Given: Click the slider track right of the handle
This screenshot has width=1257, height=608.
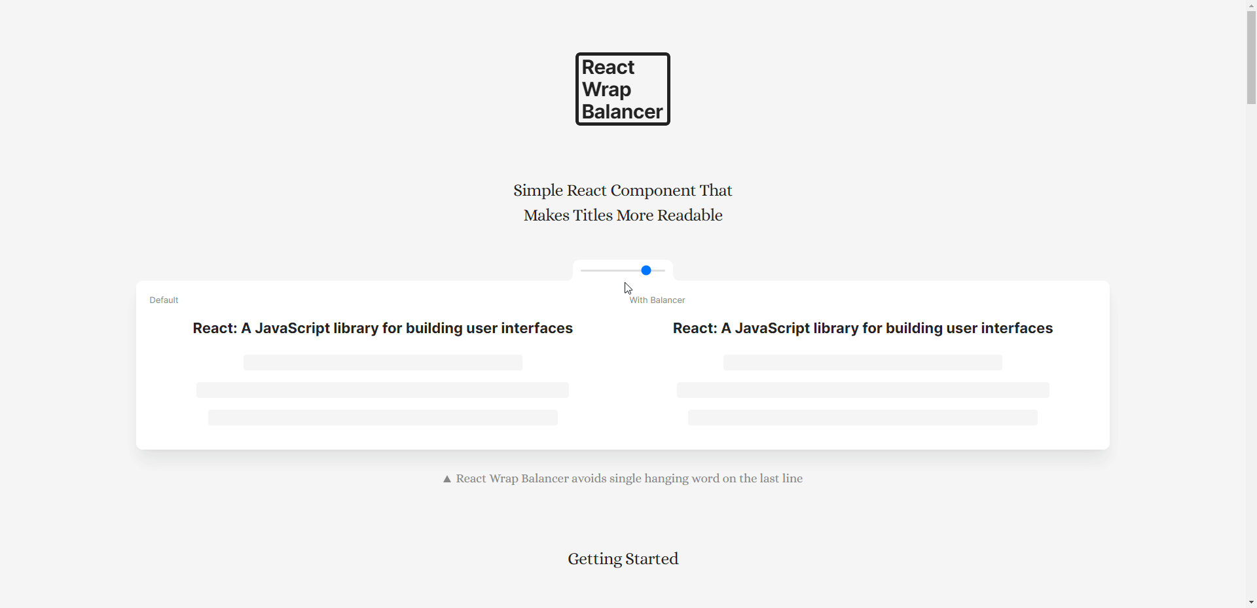Looking at the screenshot, I should (x=658, y=270).
